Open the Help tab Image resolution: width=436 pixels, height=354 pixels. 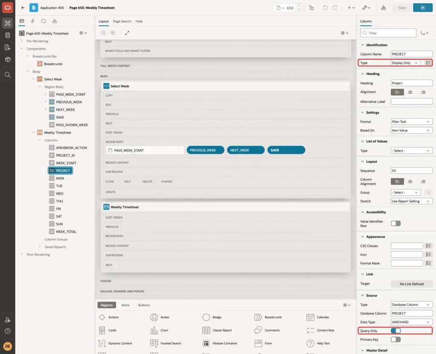139,21
